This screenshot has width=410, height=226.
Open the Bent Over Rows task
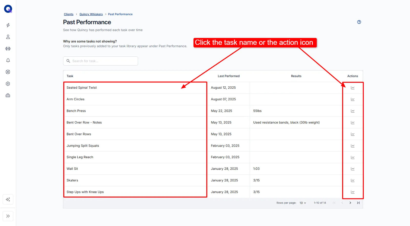(79, 134)
